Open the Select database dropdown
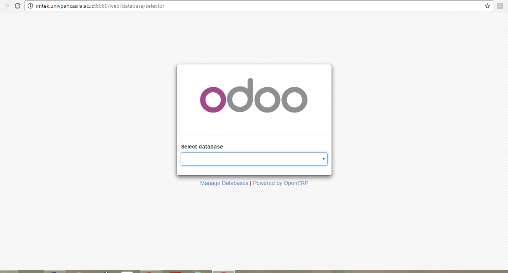 [x=254, y=159]
